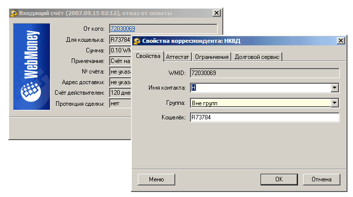Click the Счёт действителен field in invoice

pos(120,93)
